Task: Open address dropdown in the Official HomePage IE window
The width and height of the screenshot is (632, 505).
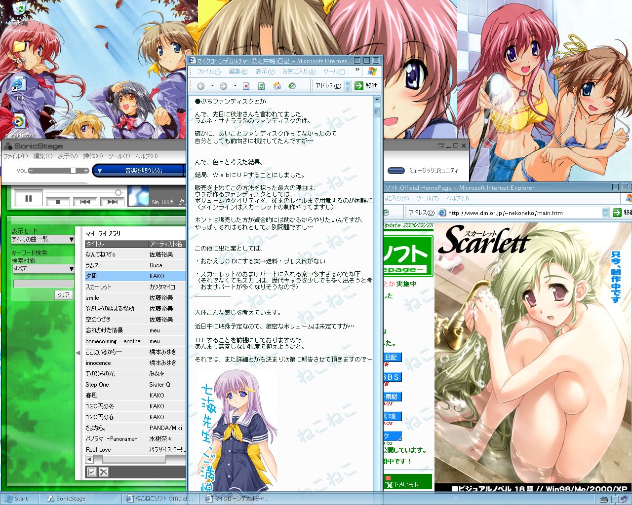Action: click(x=605, y=213)
